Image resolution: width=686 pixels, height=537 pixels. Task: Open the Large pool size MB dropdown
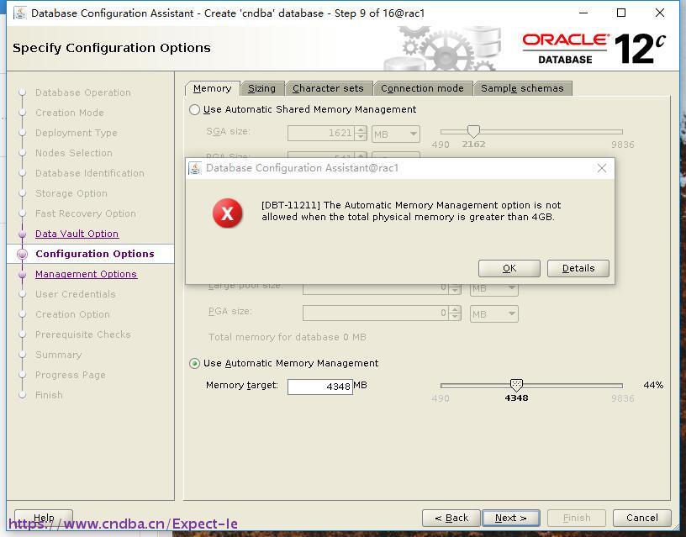494,288
